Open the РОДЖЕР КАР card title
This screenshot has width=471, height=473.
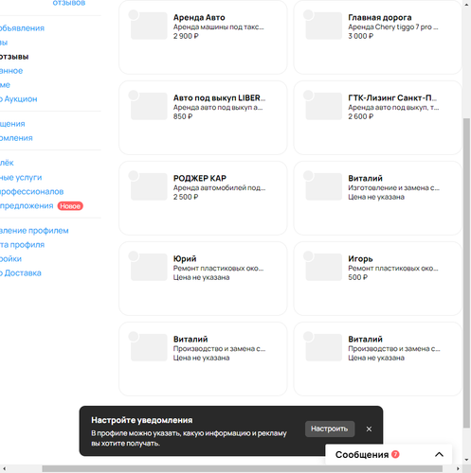pos(200,178)
